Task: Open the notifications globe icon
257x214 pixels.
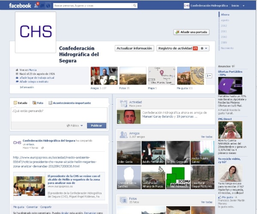Action: pyautogui.click(x=48, y=6)
